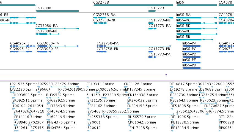Click the CK01042.5prime label
The image size is (234, 132).
142,122
